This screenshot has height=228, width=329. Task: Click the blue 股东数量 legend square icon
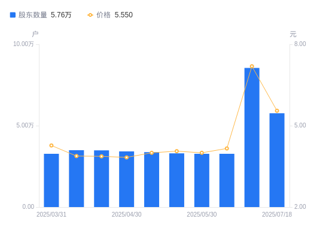(x=13, y=15)
